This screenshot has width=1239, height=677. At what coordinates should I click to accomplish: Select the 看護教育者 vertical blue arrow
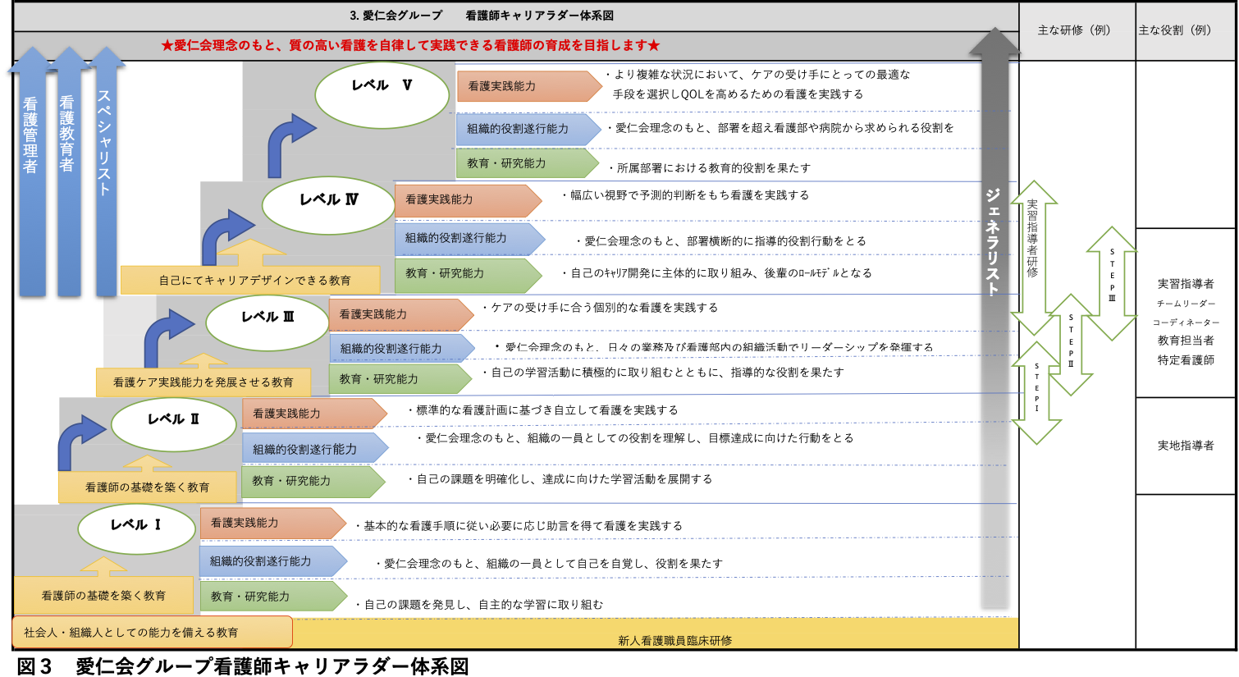pos(68,172)
